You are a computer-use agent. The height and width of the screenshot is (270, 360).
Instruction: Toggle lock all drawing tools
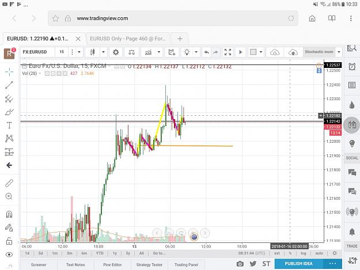[x=9, y=241]
